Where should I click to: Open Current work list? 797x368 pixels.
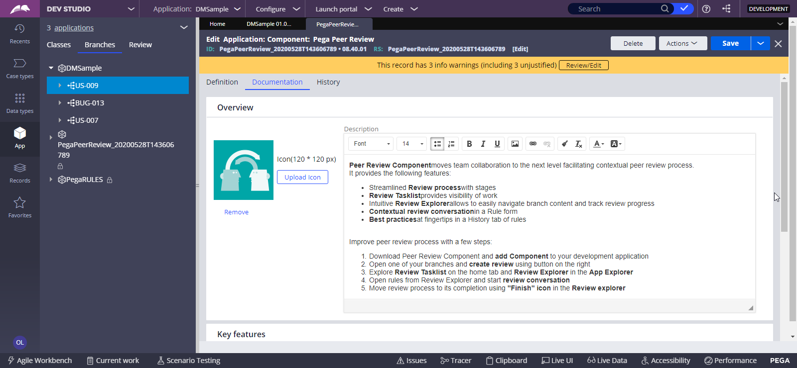(x=113, y=361)
